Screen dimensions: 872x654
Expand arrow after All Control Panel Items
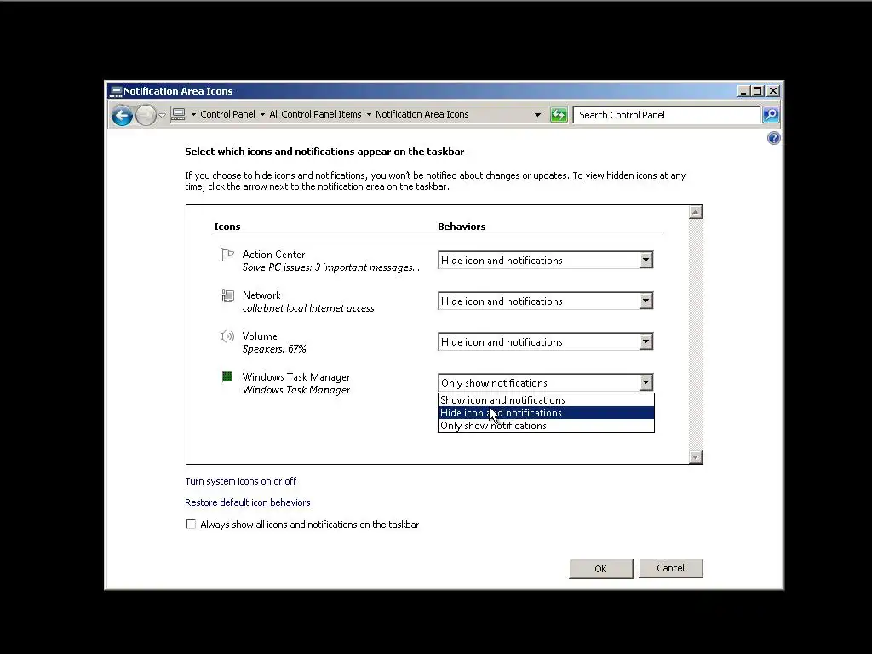[369, 115]
